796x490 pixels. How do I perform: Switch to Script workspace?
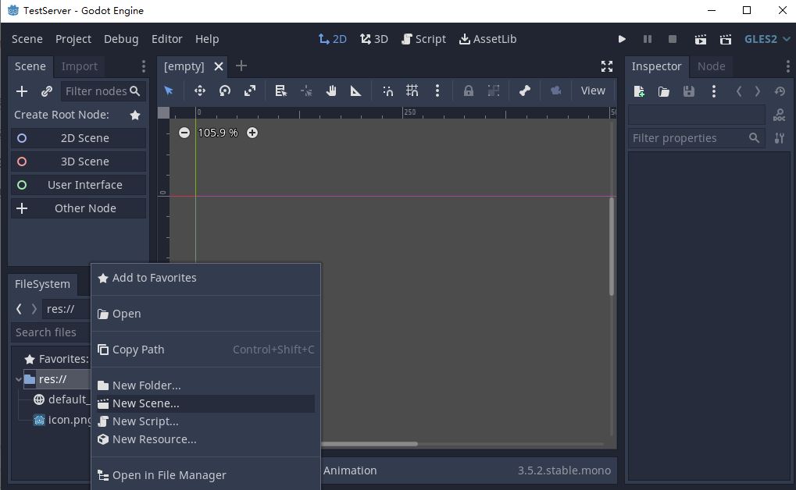[424, 39]
